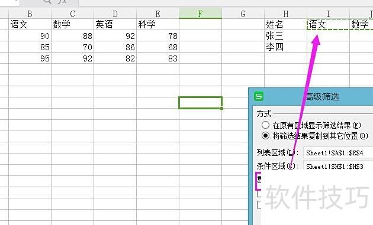This screenshot has width=373, height=225.
Task: Click the 语文 cell in column B
Action: (x=30, y=24)
